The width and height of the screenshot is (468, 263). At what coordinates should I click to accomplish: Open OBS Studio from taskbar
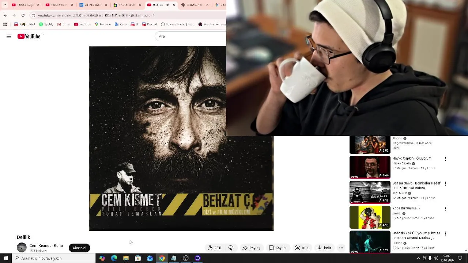[186, 258]
